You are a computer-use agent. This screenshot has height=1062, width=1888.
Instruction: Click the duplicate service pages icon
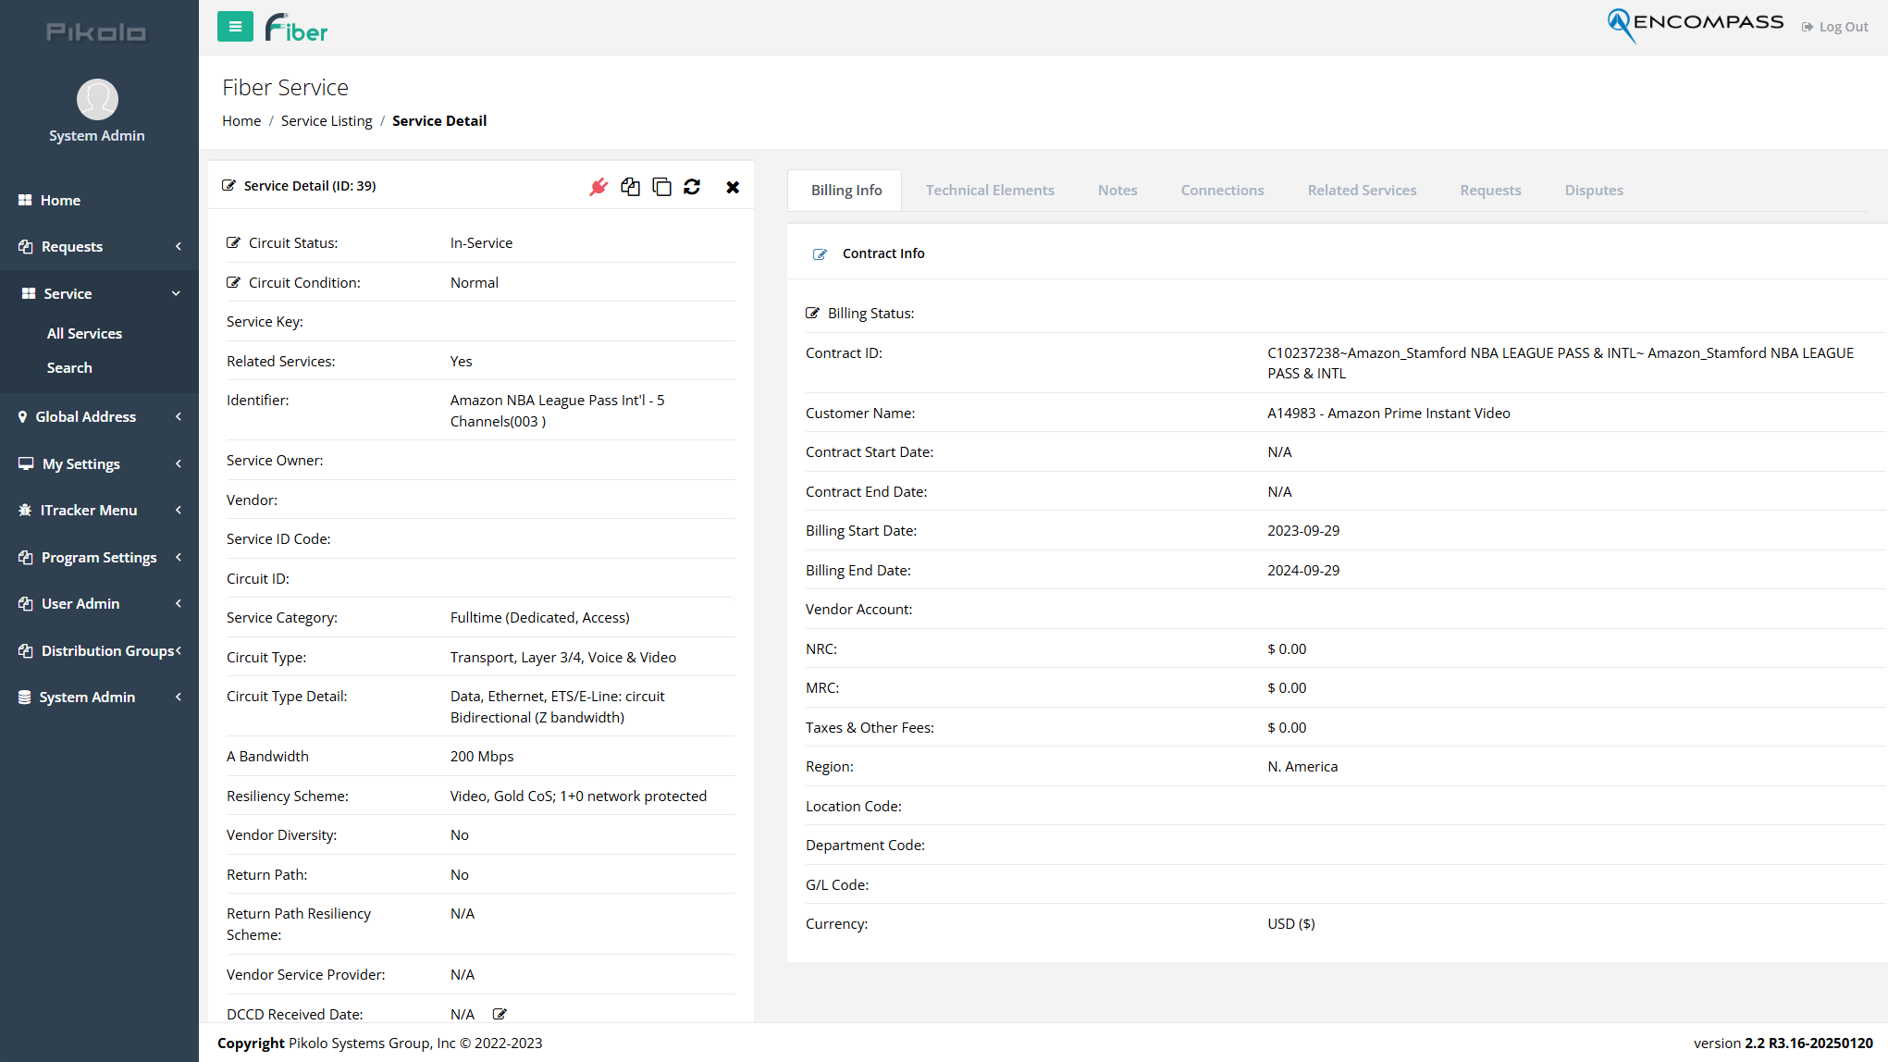(631, 186)
